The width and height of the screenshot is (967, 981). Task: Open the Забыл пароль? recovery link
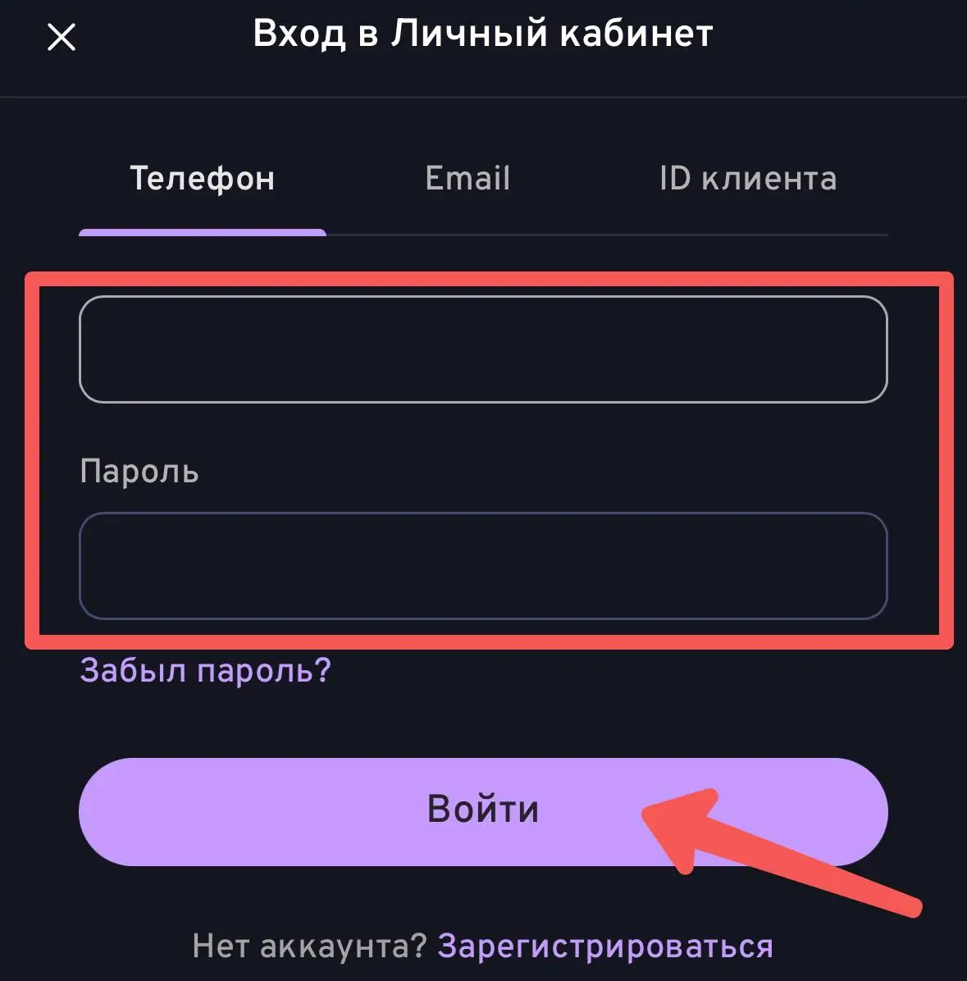point(204,671)
